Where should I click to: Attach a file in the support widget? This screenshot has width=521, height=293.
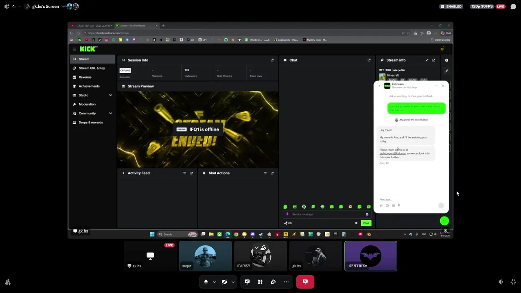[381, 206]
